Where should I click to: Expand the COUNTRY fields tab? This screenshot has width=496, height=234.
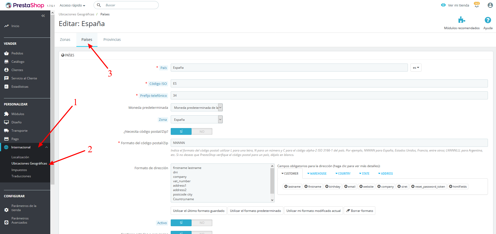pyautogui.click(x=343, y=174)
